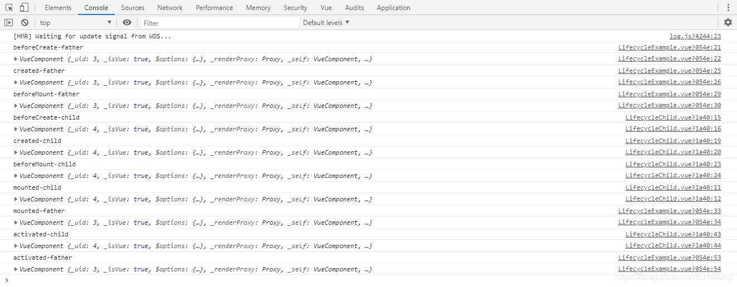Select the created-child log line
This screenshot has width=737, height=287.
point(37,141)
